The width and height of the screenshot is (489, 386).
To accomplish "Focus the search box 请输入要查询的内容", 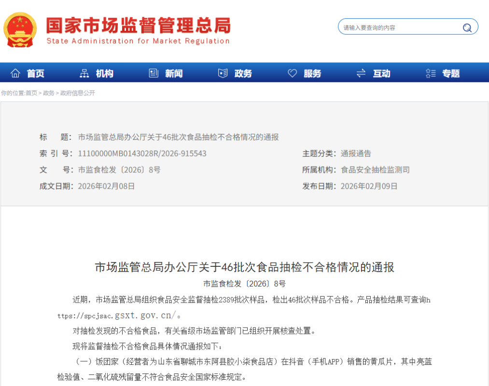I will [398, 28].
